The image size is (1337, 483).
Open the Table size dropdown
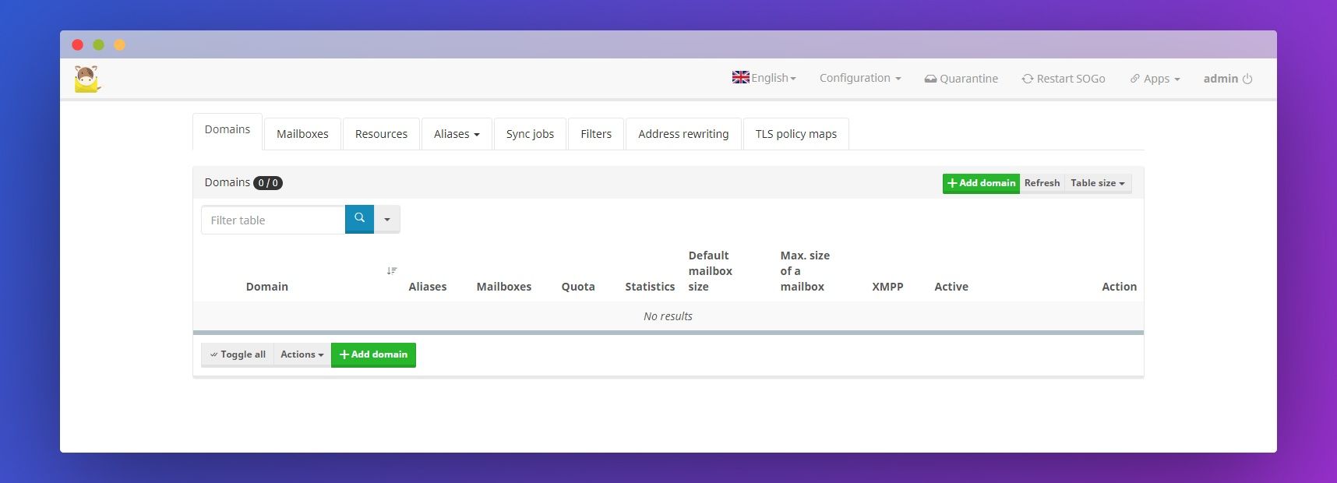point(1098,183)
